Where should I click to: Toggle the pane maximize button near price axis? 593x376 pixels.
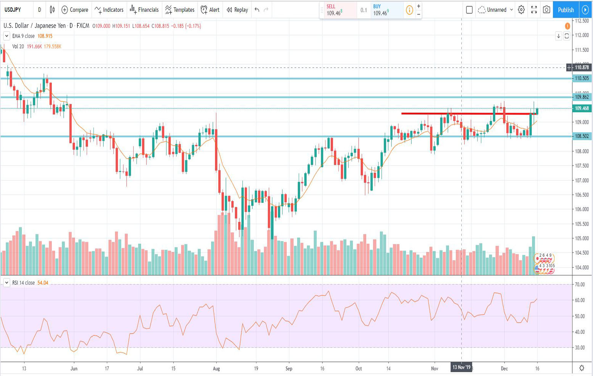click(567, 36)
